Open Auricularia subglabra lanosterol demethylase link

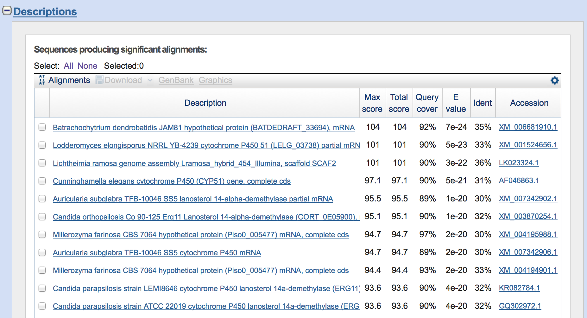tap(193, 199)
